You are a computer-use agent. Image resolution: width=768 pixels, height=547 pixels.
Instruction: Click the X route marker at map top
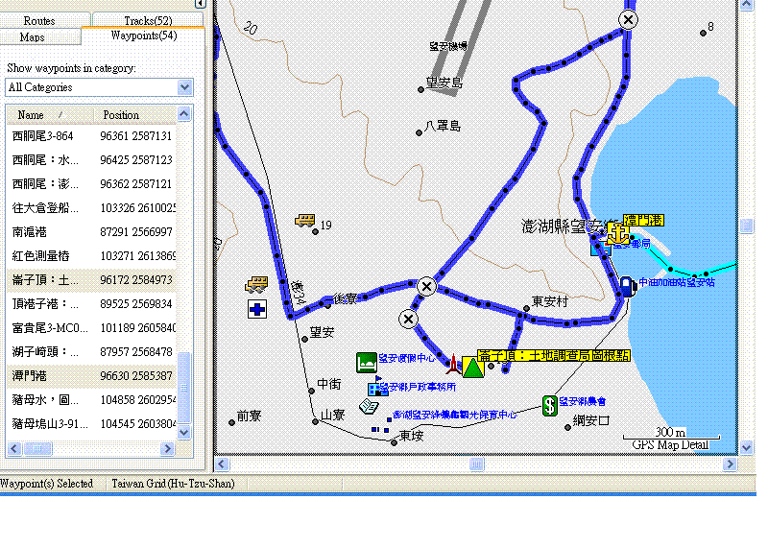[x=628, y=20]
